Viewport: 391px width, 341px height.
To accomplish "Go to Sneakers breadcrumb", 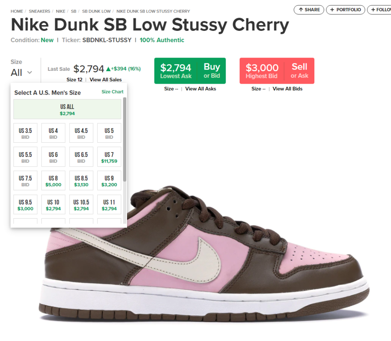I will (39, 11).
